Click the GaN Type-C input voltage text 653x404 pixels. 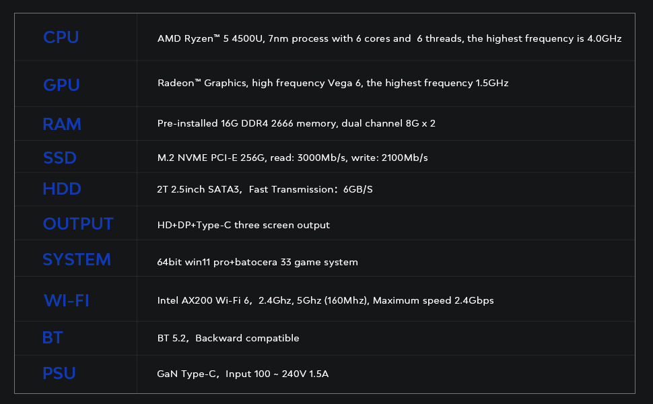coord(242,373)
